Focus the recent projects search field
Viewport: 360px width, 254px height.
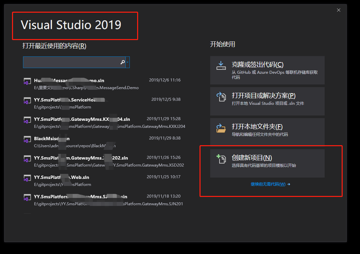click(x=74, y=62)
